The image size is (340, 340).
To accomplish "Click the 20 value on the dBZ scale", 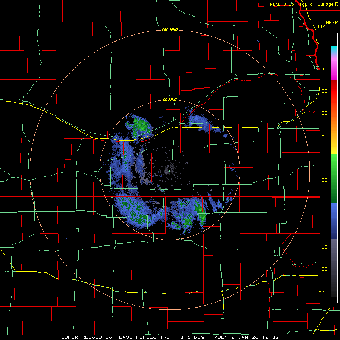I will [x=325, y=180].
